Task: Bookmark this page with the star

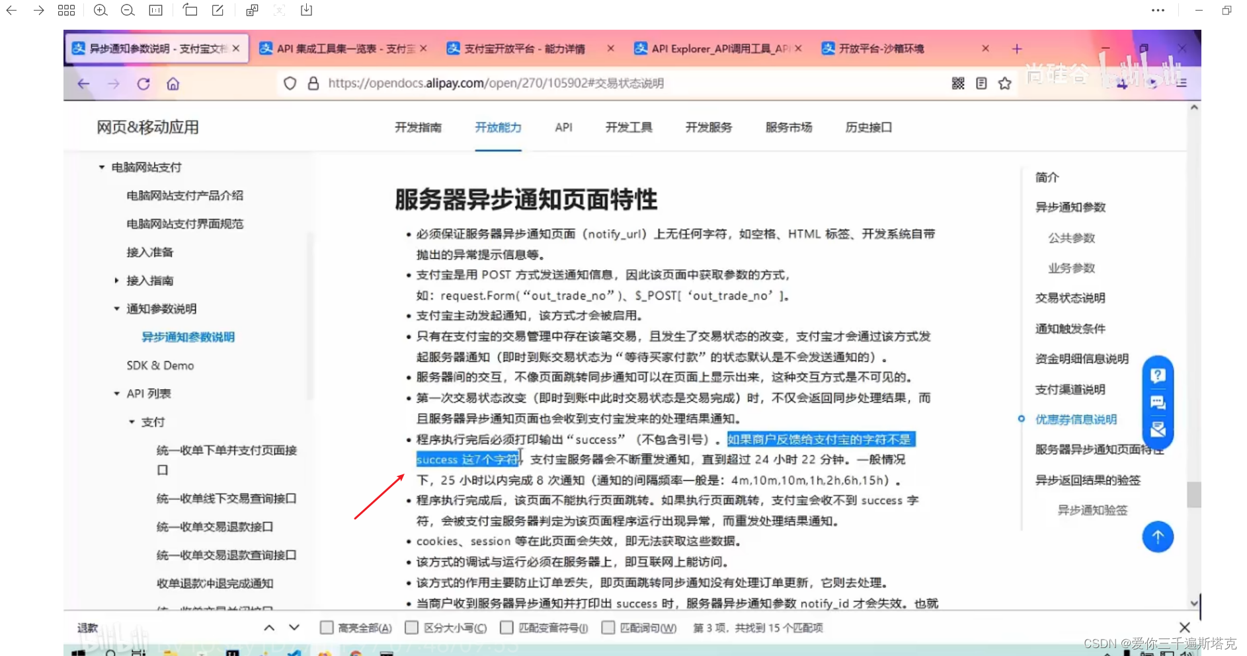Action: point(1005,83)
